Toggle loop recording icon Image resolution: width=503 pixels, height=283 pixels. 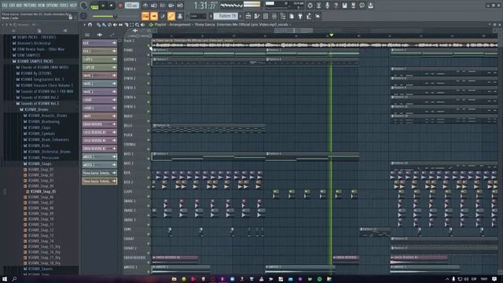click(180, 6)
